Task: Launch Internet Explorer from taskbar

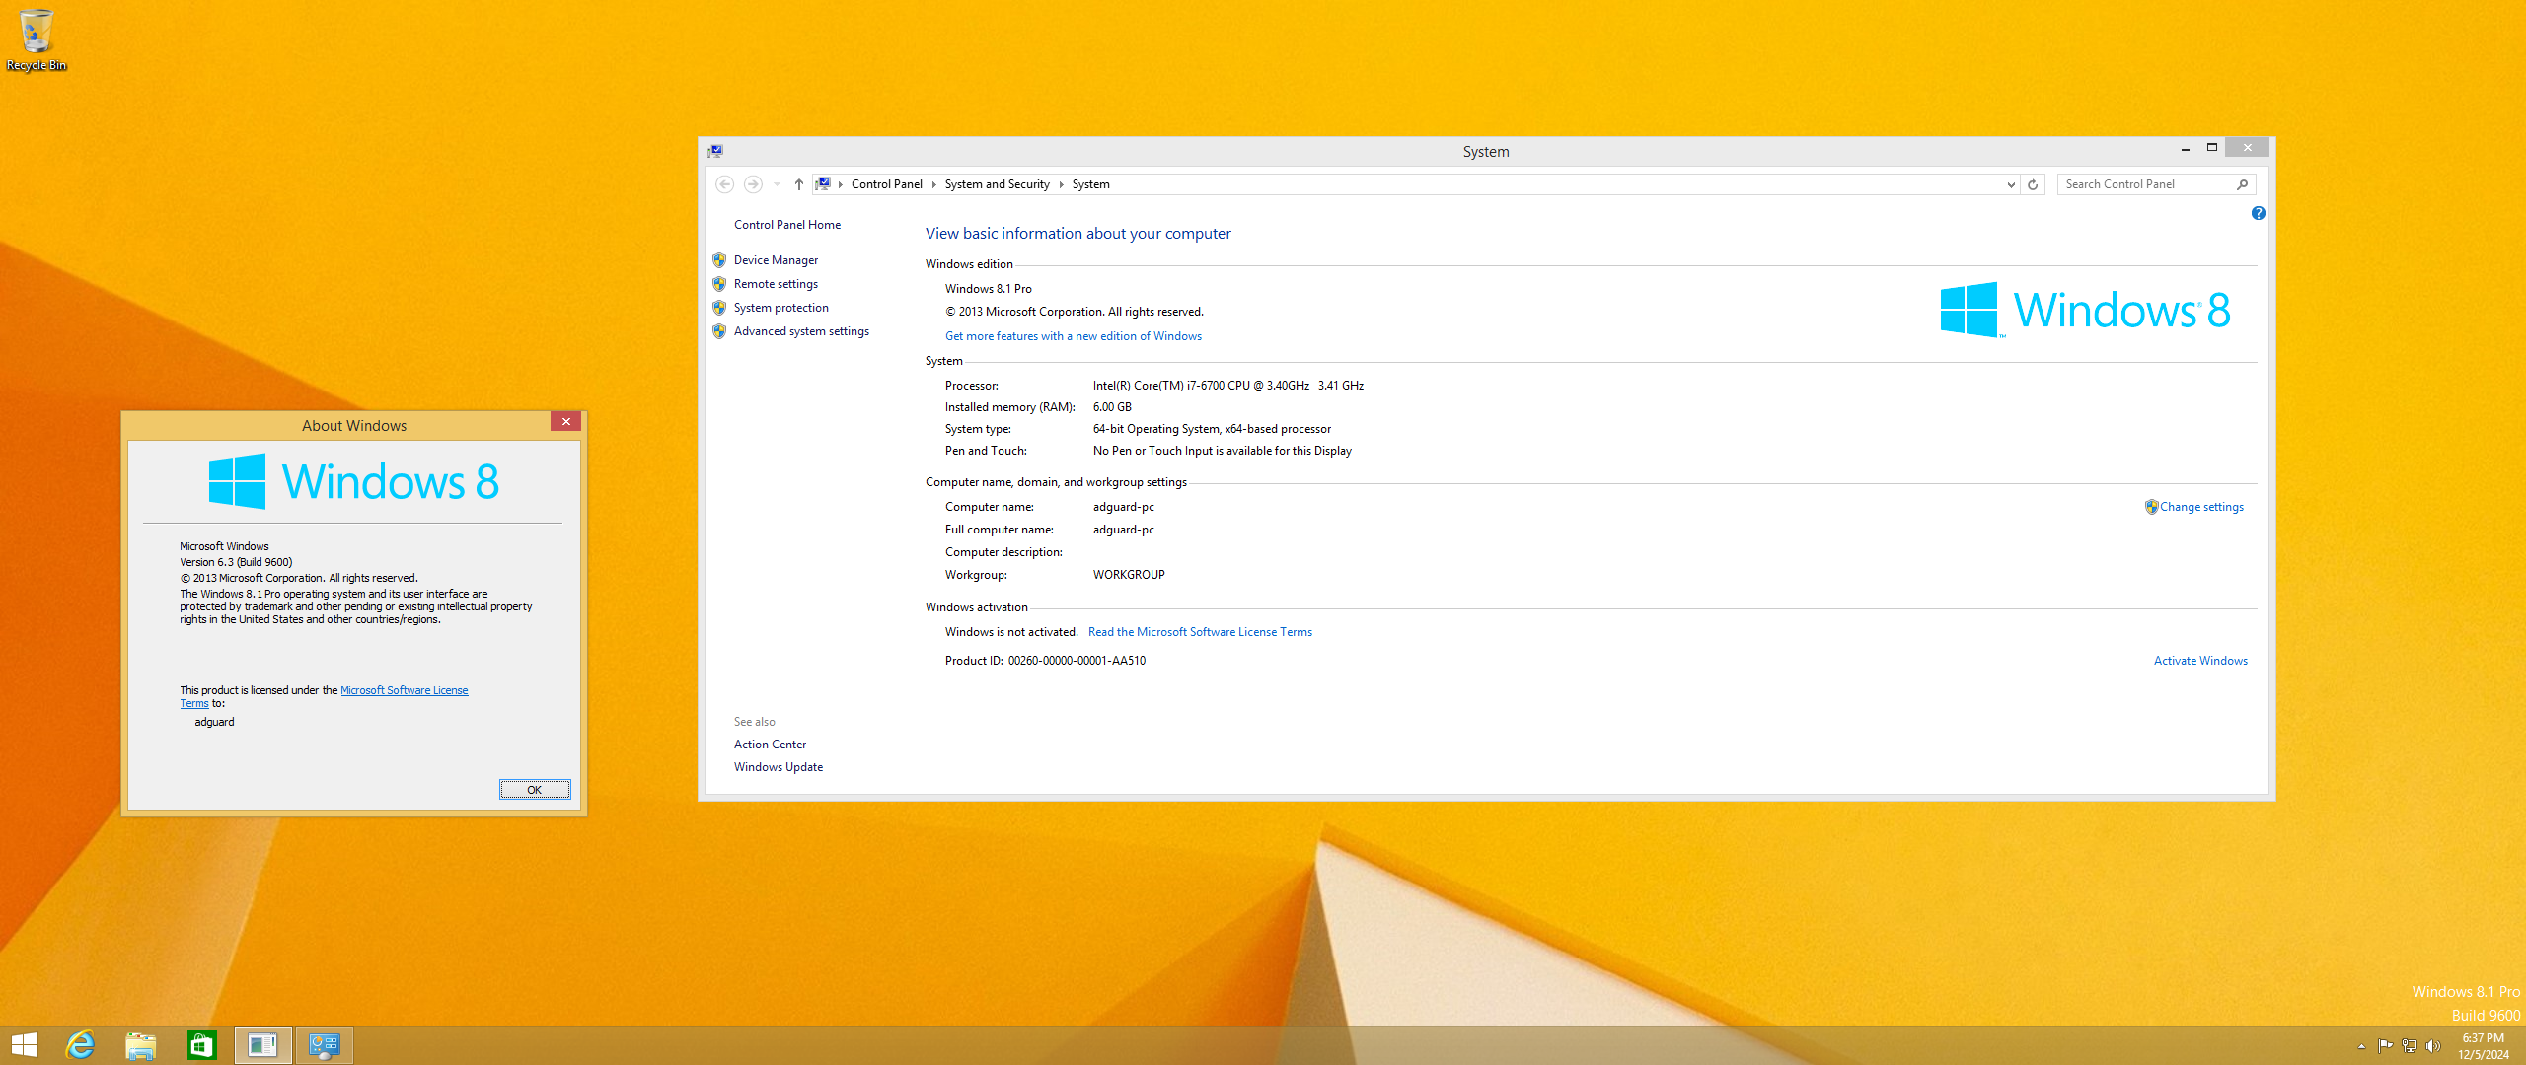Action: click(x=80, y=1045)
